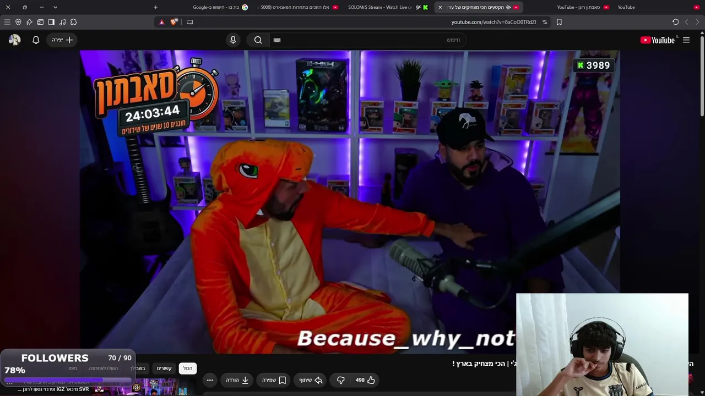The height and width of the screenshot is (396, 705).
Task: Click the Brave Rewards triangle icon
Action: [161, 22]
